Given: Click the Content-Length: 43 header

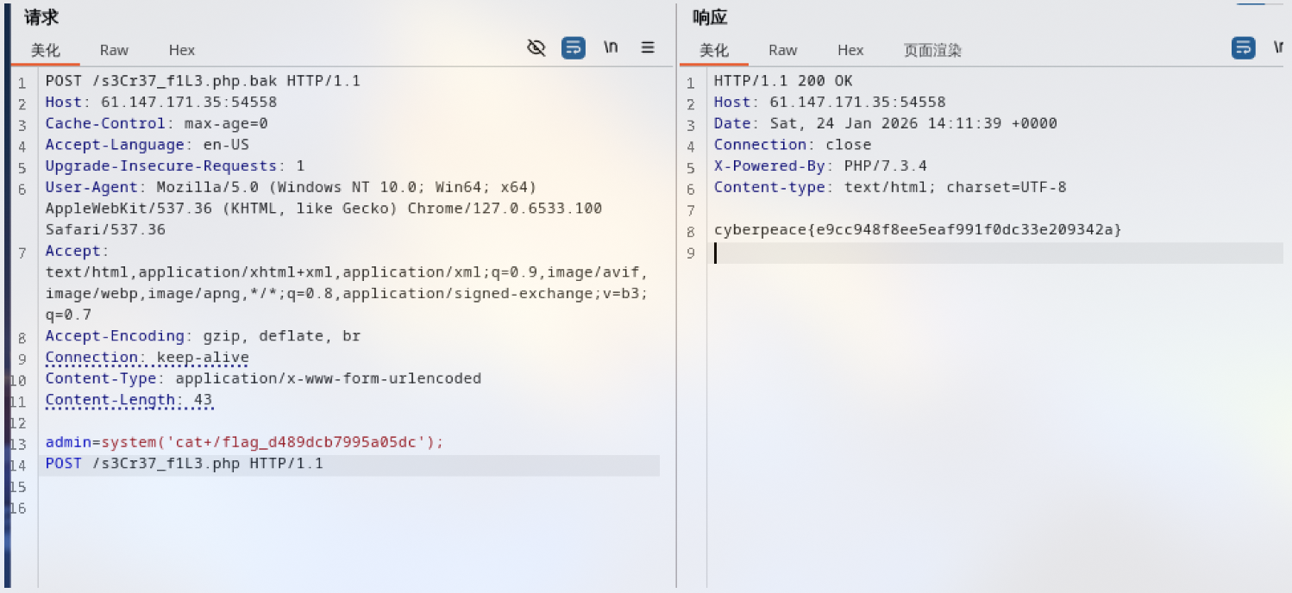Looking at the screenshot, I should [x=129, y=399].
